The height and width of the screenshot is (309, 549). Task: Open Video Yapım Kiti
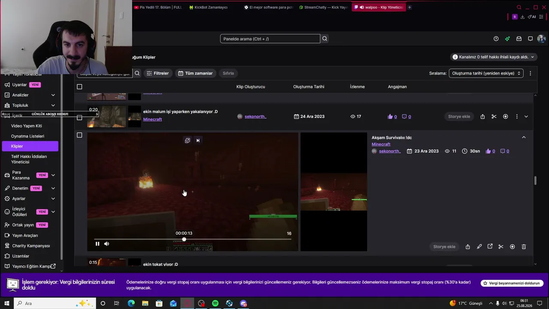[x=27, y=126]
